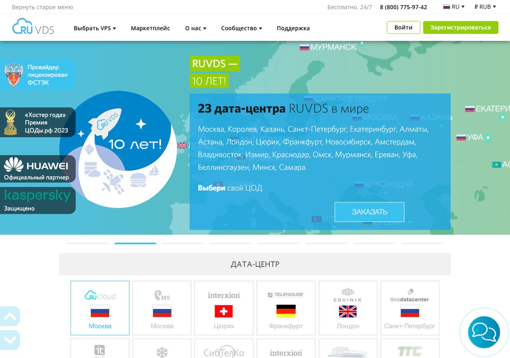Open the Маркетплейс page
This screenshot has height=358, width=510.
point(150,28)
